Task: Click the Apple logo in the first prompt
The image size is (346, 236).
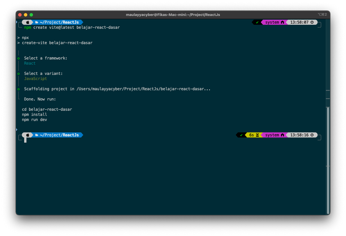Action: point(28,22)
